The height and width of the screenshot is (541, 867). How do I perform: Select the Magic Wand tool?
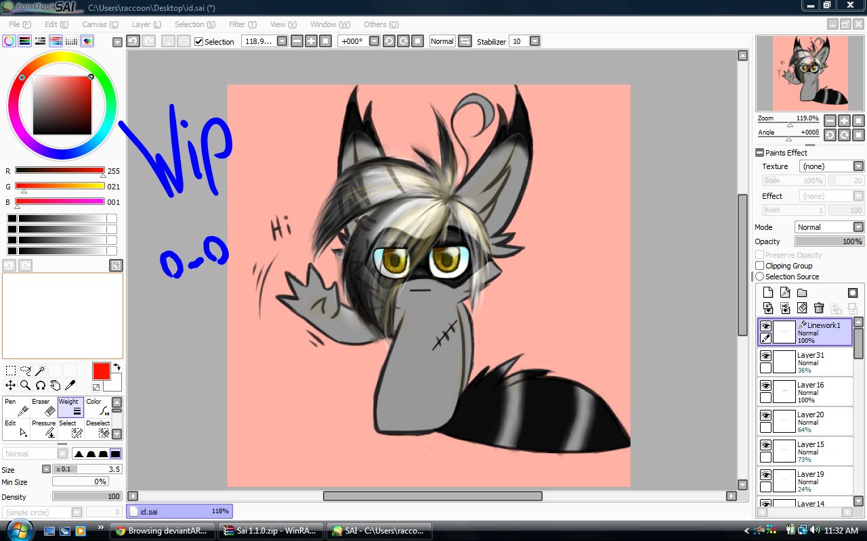click(41, 371)
